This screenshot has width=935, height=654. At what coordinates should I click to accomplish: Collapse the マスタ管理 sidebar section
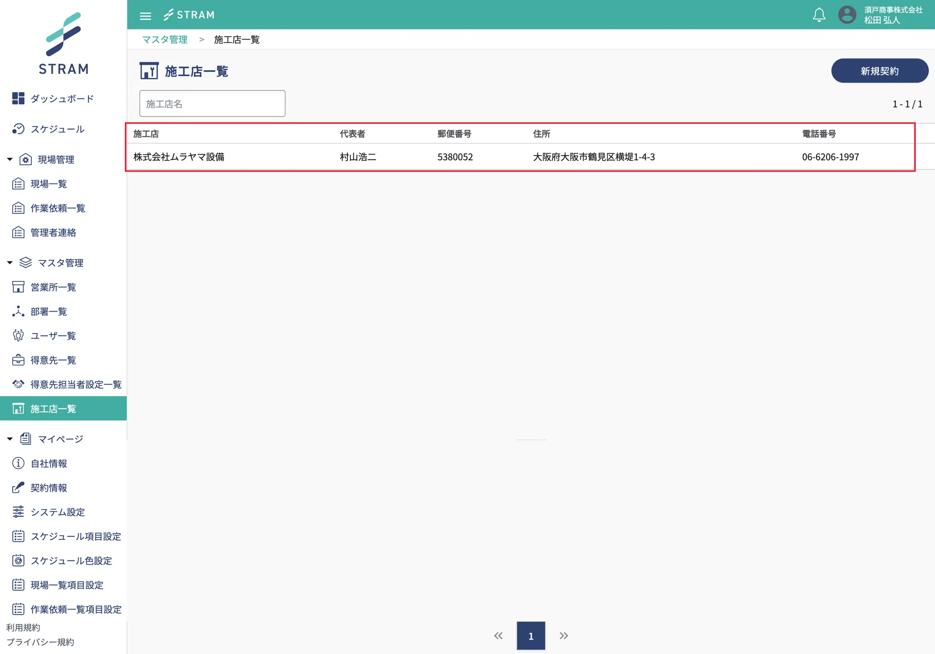(x=10, y=263)
